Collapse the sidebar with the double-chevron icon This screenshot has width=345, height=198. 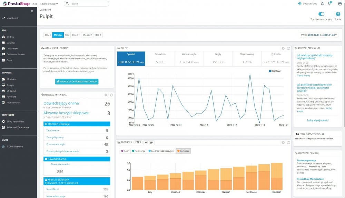32,11
